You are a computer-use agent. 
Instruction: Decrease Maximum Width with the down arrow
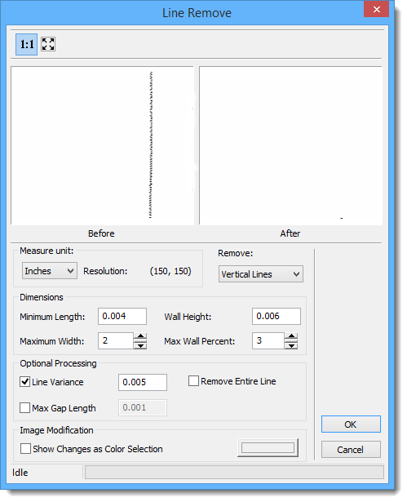point(140,345)
